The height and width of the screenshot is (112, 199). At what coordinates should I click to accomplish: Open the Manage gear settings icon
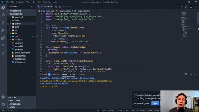pos(3,105)
